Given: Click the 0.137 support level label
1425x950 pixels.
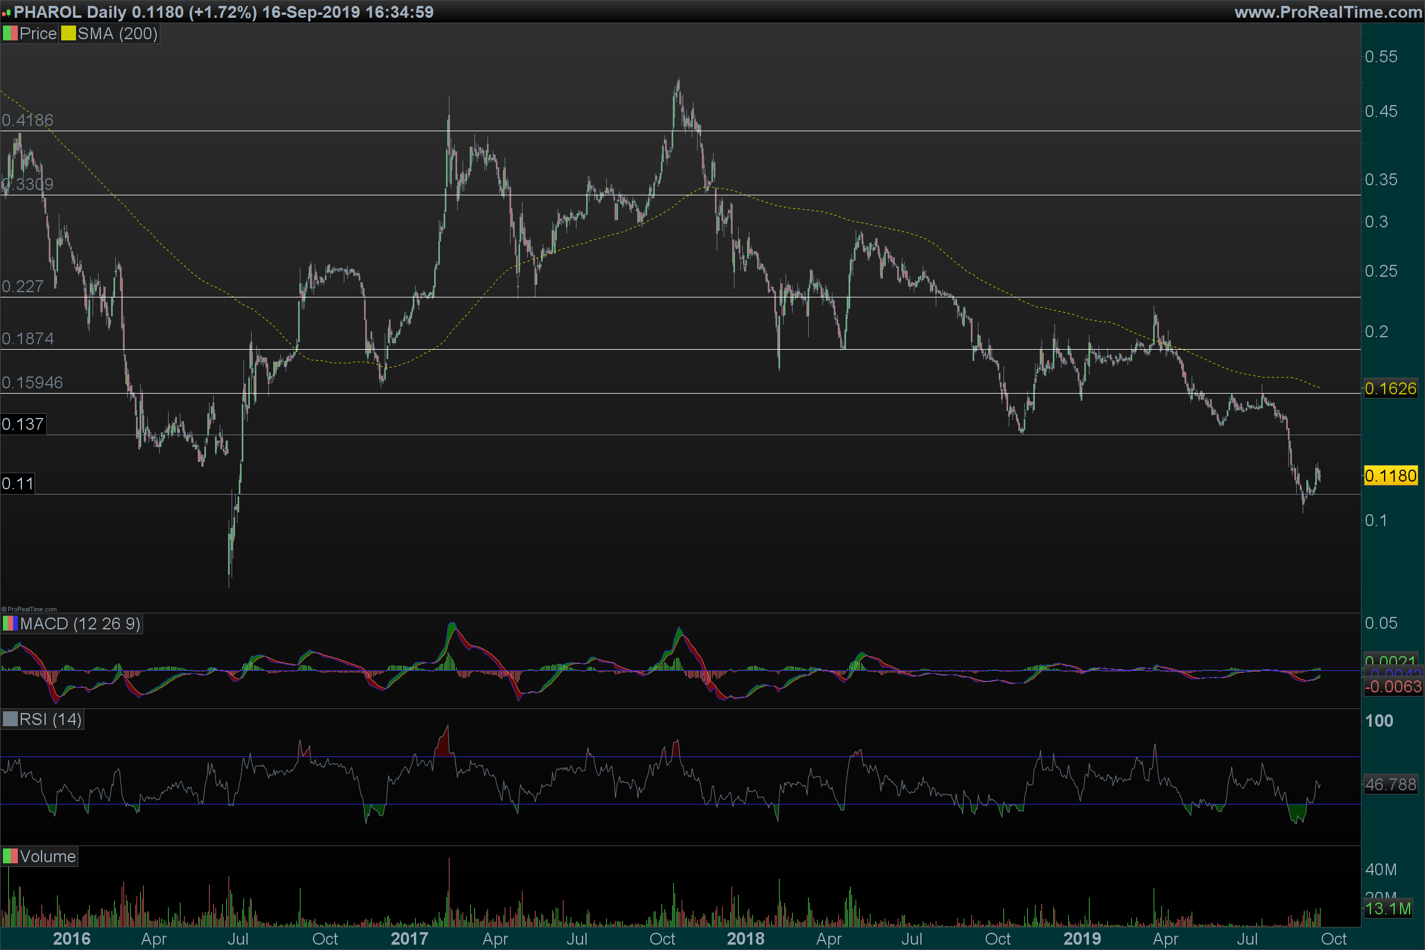Looking at the screenshot, I should click(x=23, y=424).
